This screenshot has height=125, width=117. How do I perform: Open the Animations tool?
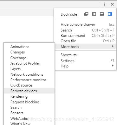[x=29, y=47]
